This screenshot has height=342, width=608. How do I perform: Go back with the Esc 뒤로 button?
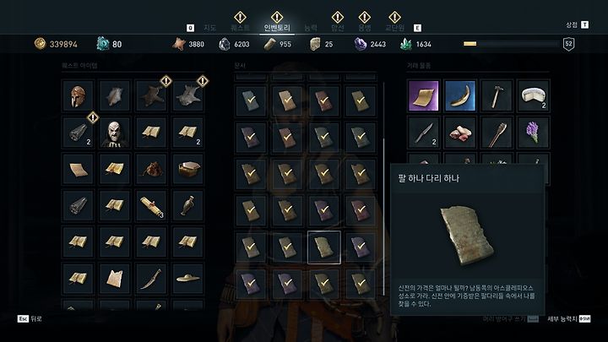30,318
